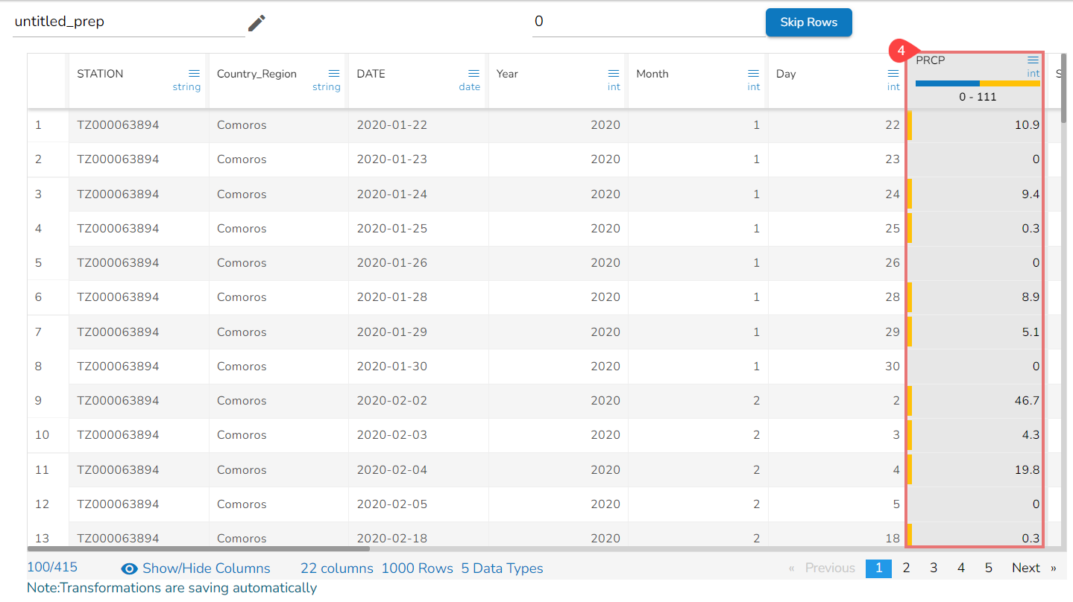This screenshot has height=602, width=1073.
Task: Open the Day column menu icon
Action: (893, 73)
